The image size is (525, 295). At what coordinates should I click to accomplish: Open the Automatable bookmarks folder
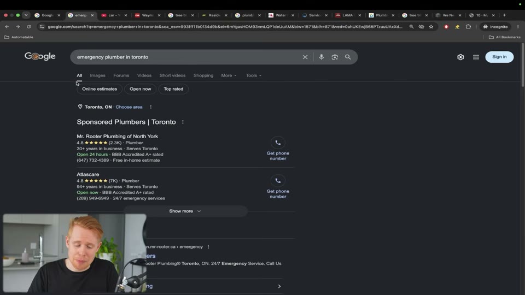coord(19,37)
